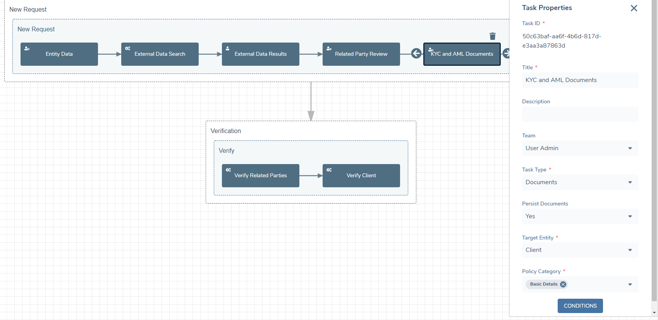
Task: Open the Policy Category dropdown arrow
Action: [630, 284]
